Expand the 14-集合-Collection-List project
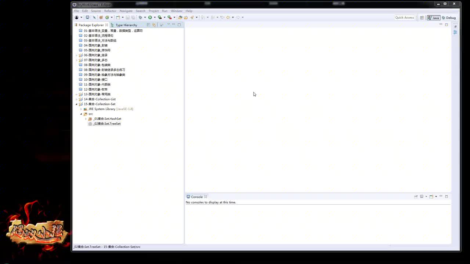The image size is (470, 264). pos(76,99)
